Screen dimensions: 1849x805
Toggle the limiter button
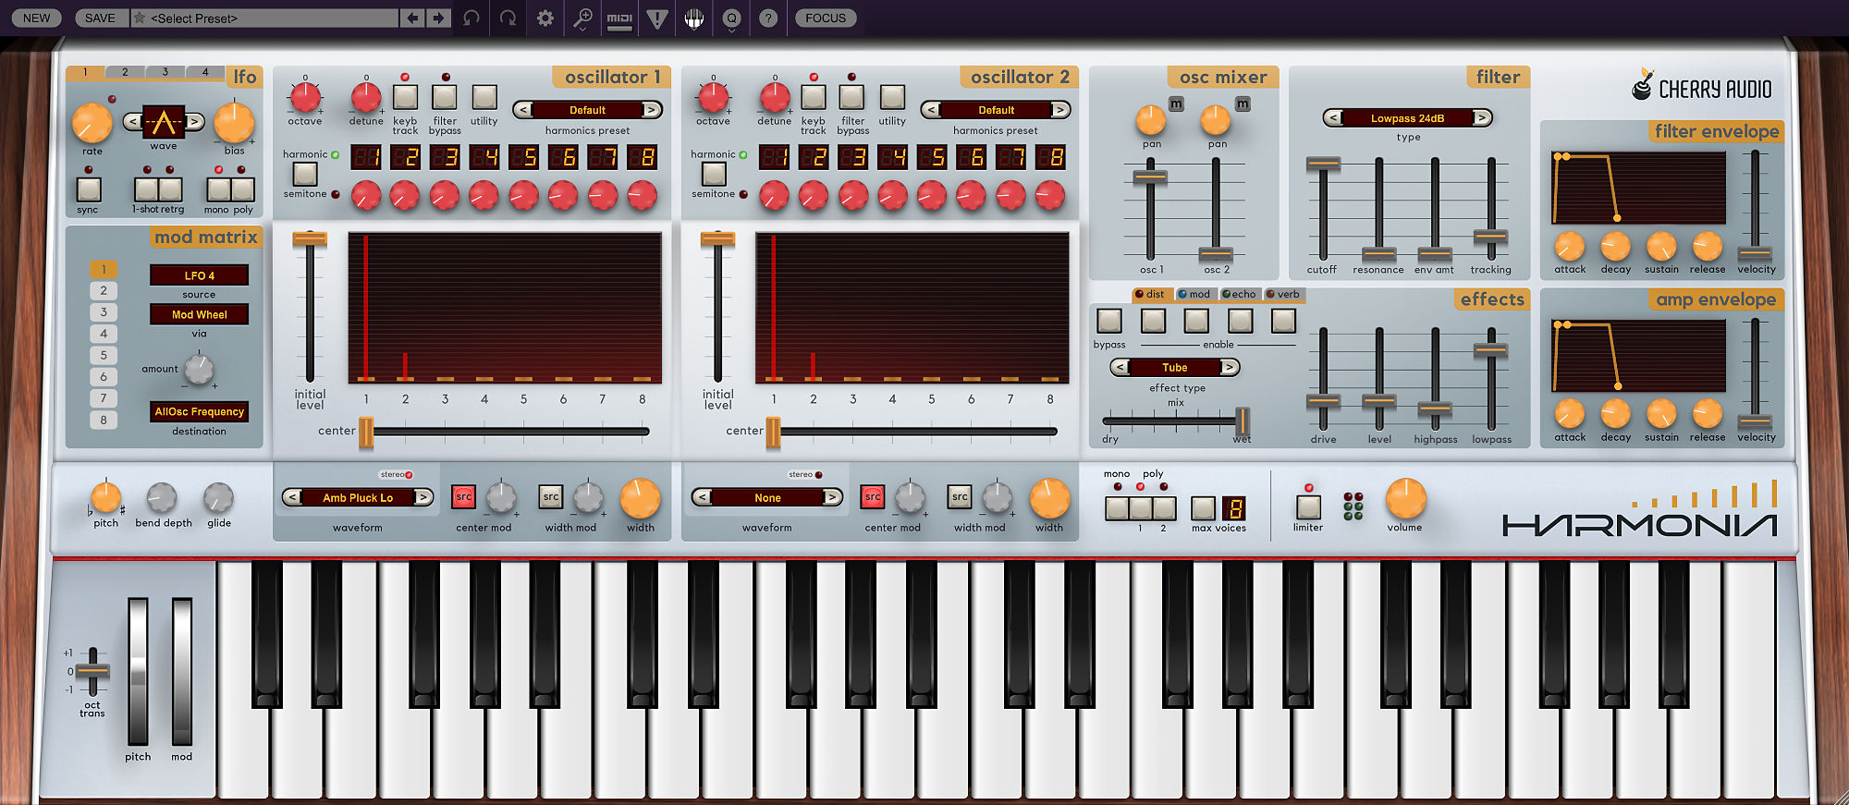pyautogui.click(x=1308, y=506)
